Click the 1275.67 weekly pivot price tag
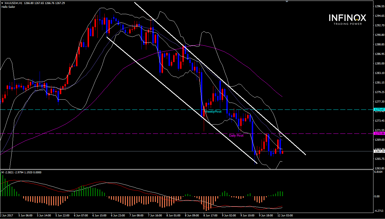This screenshot has width=385, height=219. point(379,110)
